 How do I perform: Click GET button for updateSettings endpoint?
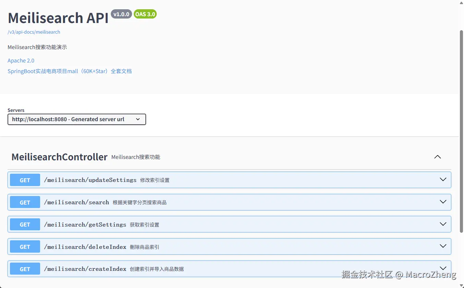click(25, 180)
